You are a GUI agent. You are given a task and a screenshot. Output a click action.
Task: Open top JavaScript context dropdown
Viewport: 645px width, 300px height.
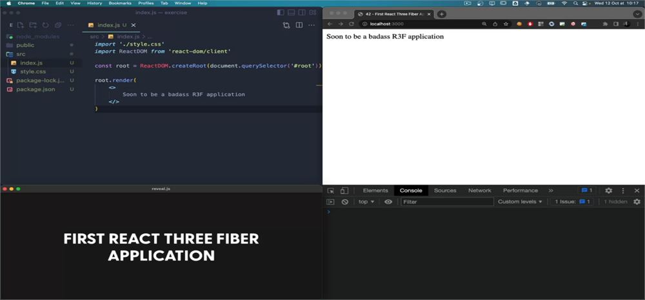pos(366,202)
